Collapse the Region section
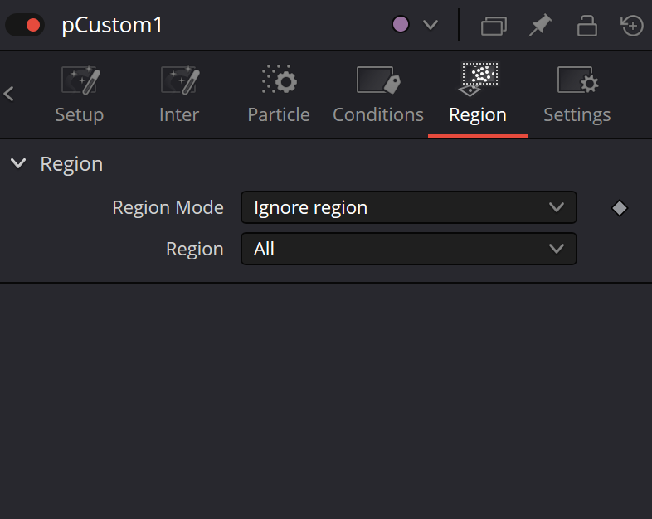Screen dimensions: 652x519 [18, 163]
